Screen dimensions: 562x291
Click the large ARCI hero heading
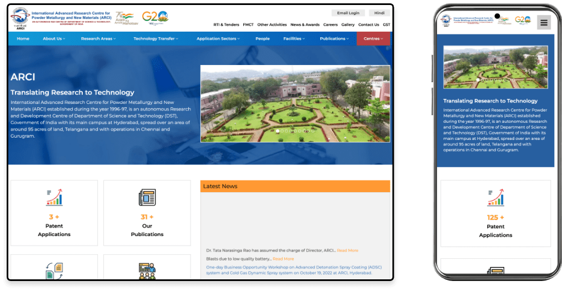tap(23, 77)
